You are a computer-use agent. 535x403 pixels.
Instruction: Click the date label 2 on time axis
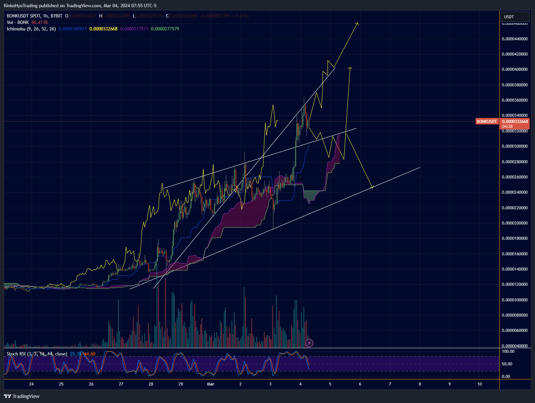[241, 384]
